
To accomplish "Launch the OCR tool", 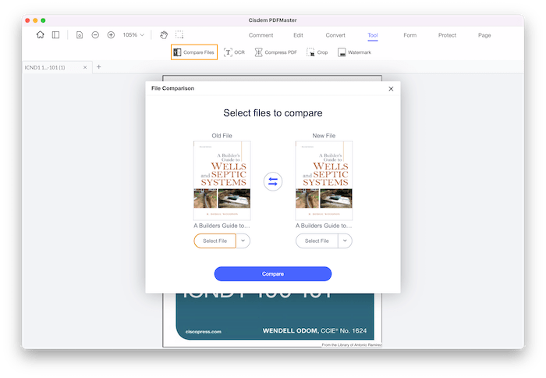I will (234, 52).
